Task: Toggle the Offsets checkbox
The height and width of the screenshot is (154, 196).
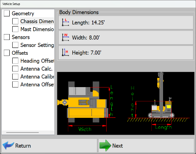Action: tap(7, 53)
